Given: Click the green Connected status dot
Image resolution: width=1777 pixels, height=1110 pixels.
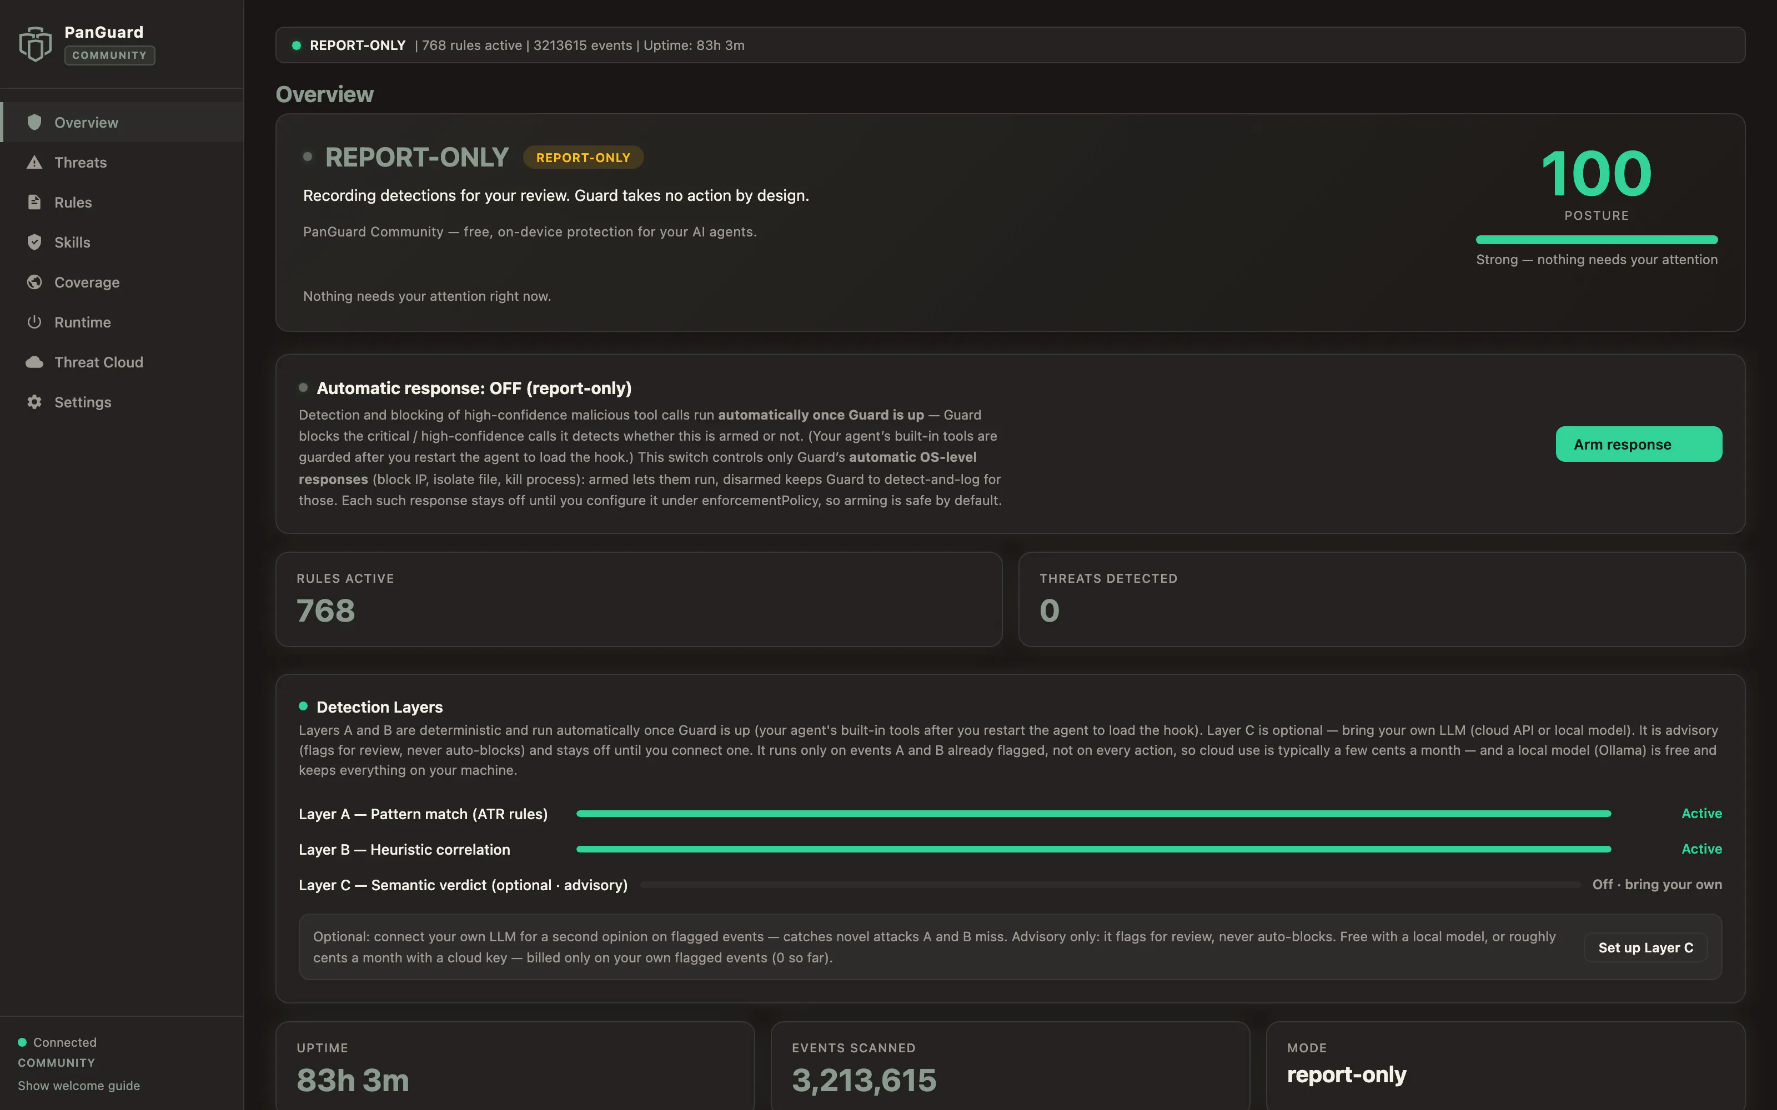Looking at the screenshot, I should coord(22,1042).
